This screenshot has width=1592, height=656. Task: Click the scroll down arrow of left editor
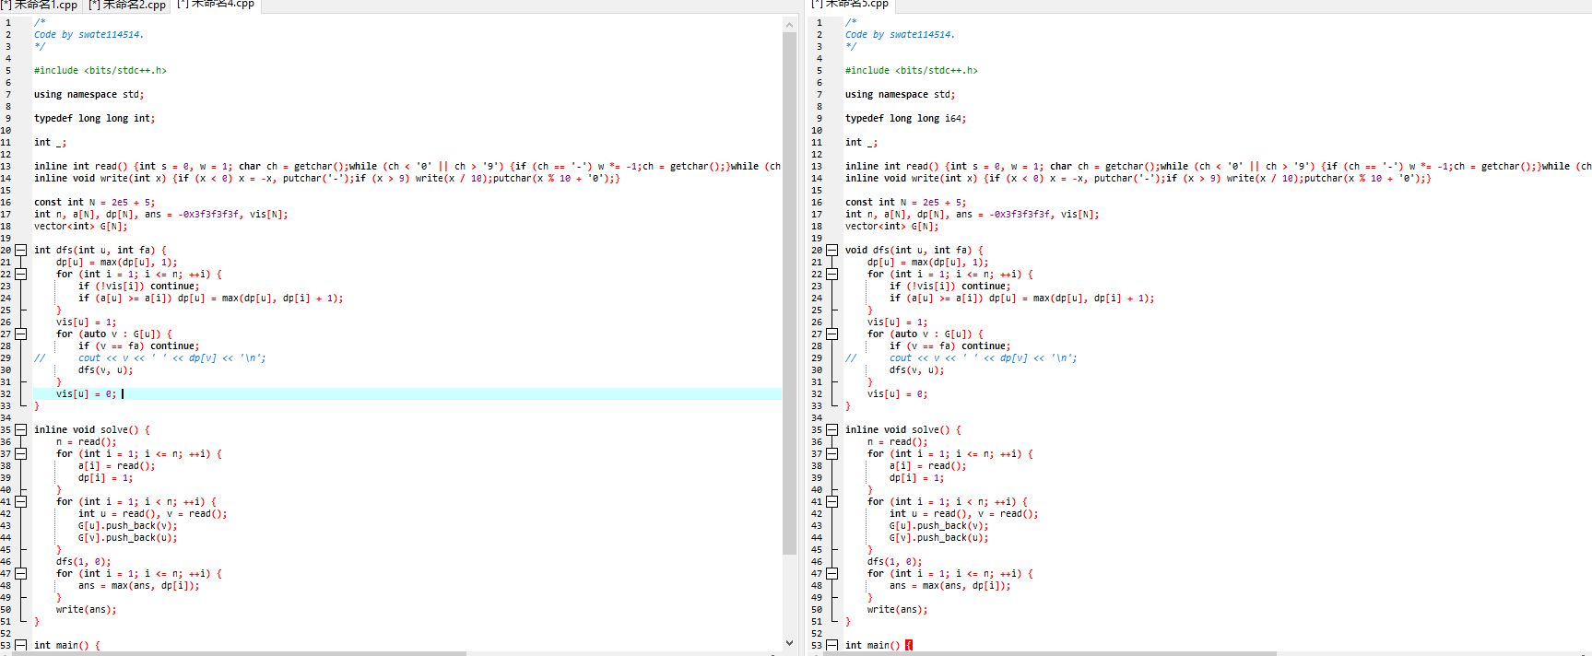click(x=789, y=642)
